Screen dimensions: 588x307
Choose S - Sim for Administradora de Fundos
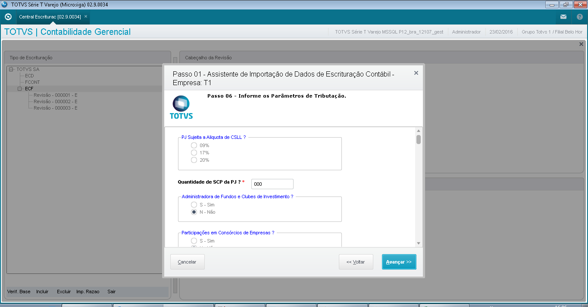click(x=194, y=205)
